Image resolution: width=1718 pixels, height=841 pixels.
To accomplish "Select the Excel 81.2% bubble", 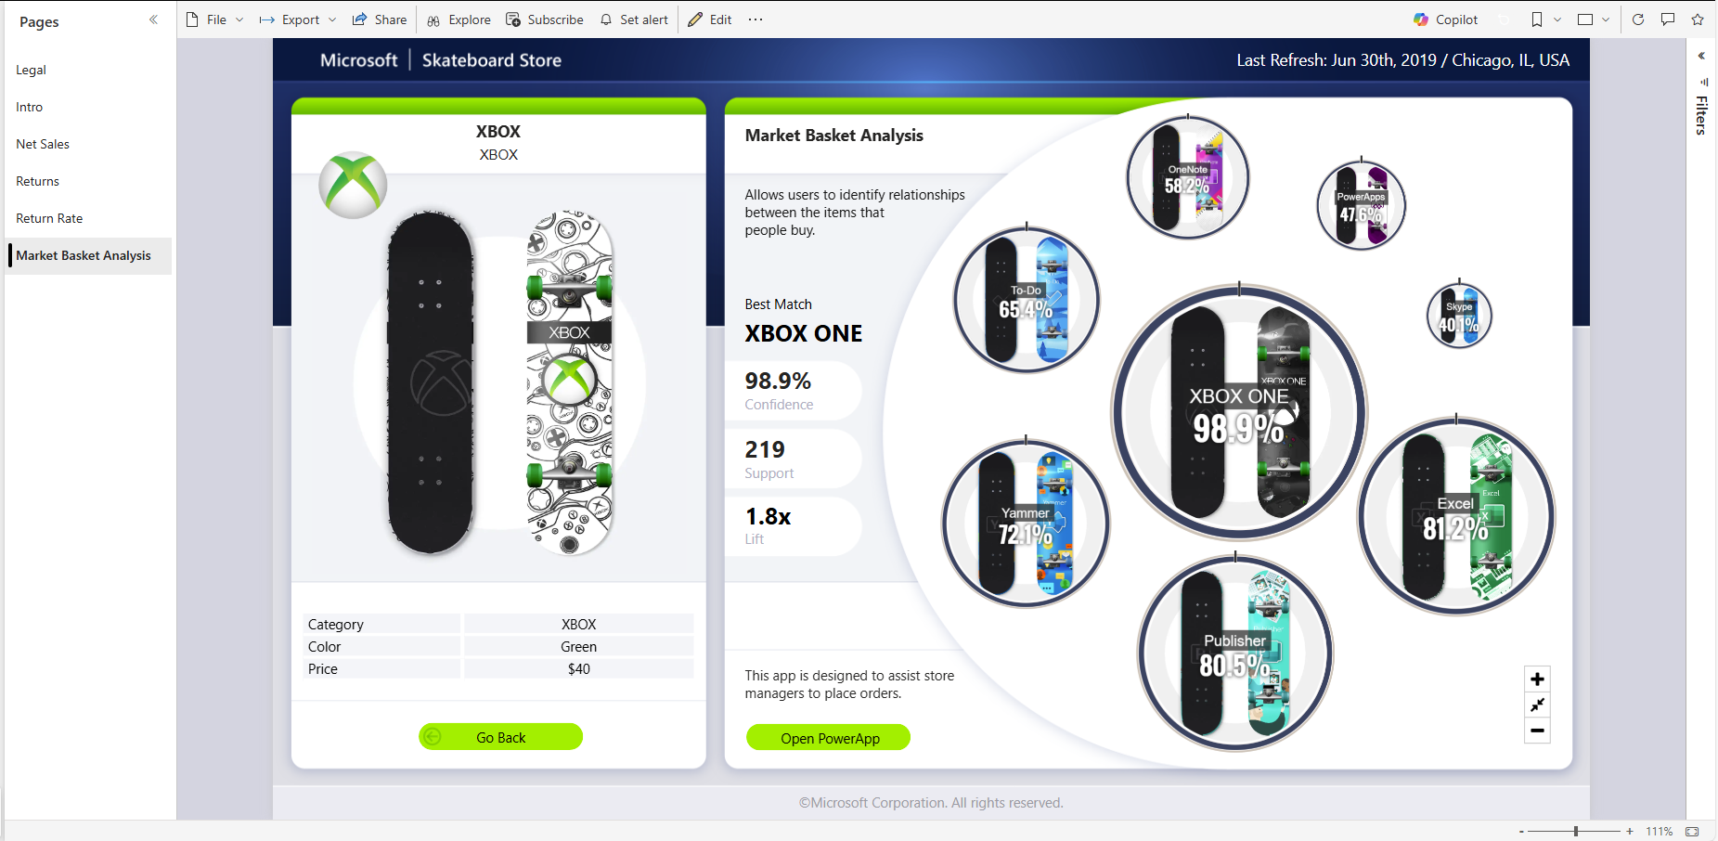I will click(x=1455, y=516).
